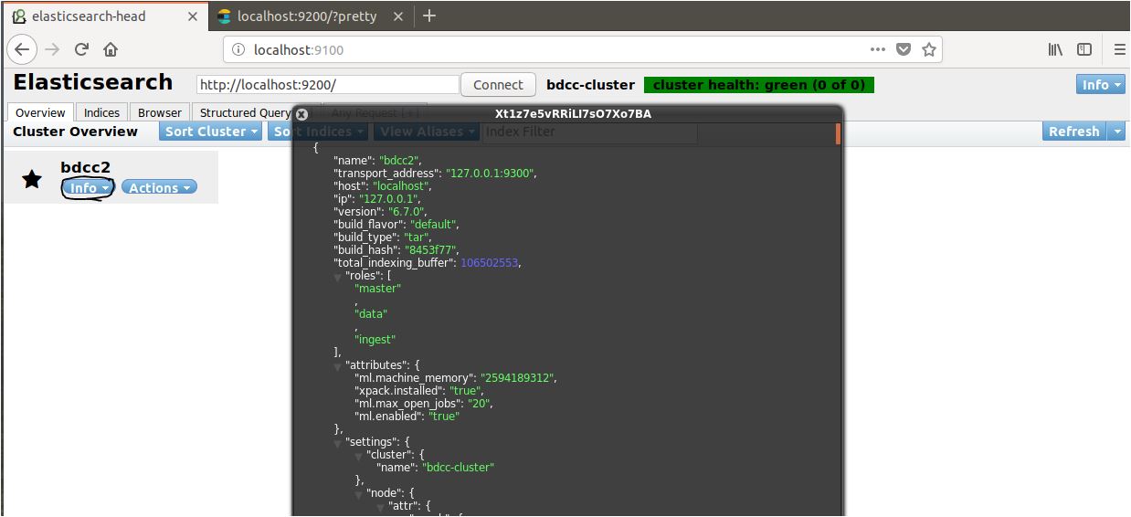Open the page actions three-dot menu
The image size is (1131, 517).
[877, 49]
